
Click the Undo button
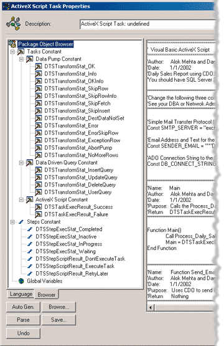[x=23, y=333]
